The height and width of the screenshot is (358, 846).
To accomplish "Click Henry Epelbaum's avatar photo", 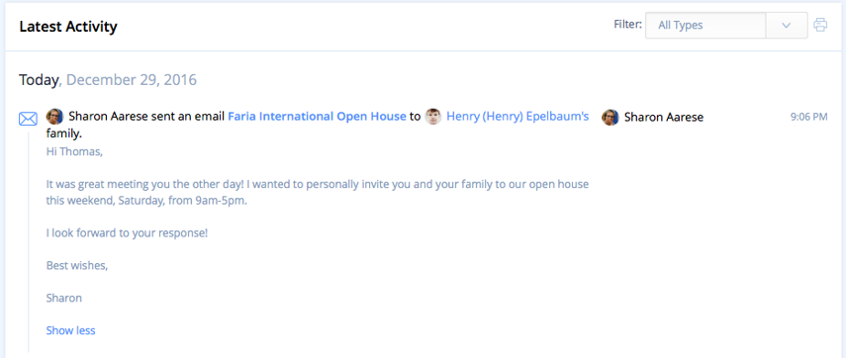I will click(433, 117).
